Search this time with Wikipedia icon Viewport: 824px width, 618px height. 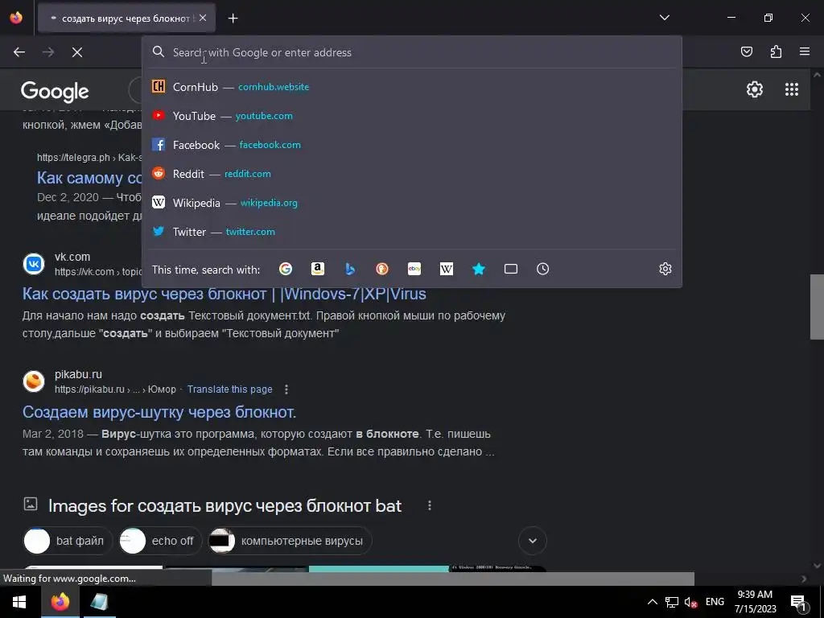[x=446, y=269]
